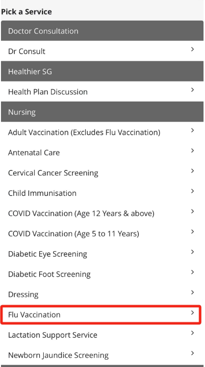The width and height of the screenshot is (205, 367).
Task: Choose the highlighted Flu Vaccination service
Action: (101, 315)
